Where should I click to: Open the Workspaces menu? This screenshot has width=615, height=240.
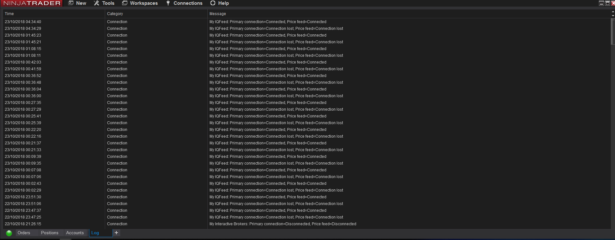140,3
